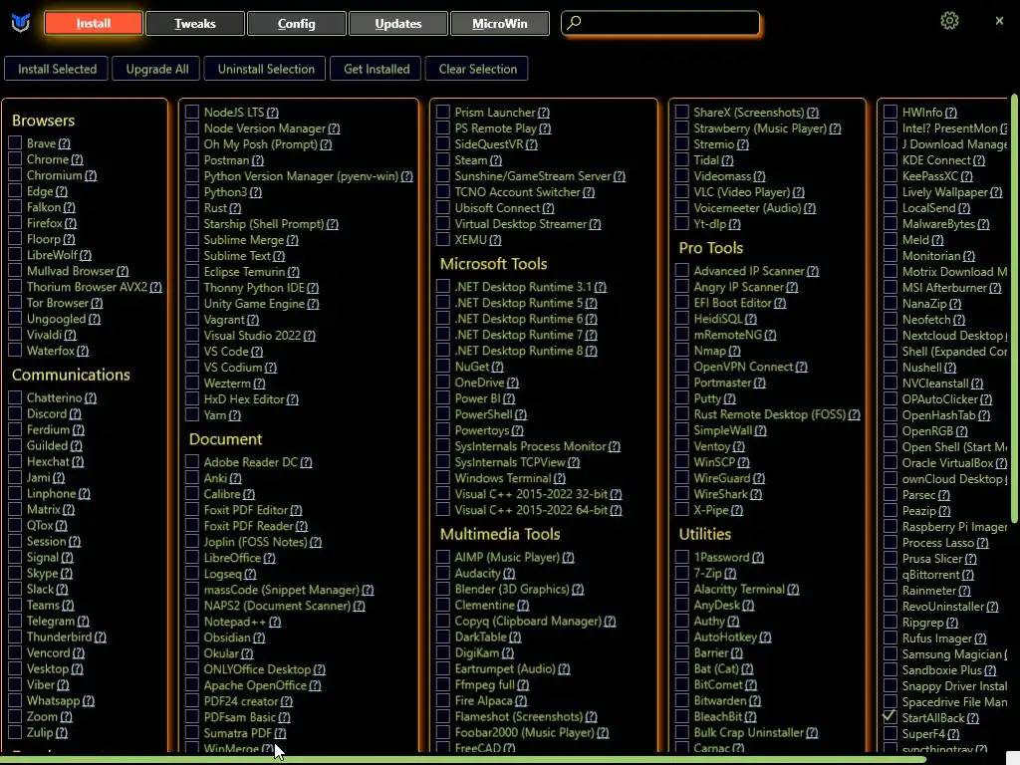Image resolution: width=1020 pixels, height=765 pixels.
Task: Enable the Visual Studio 2022 checkbox
Action: [x=192, y=335]
